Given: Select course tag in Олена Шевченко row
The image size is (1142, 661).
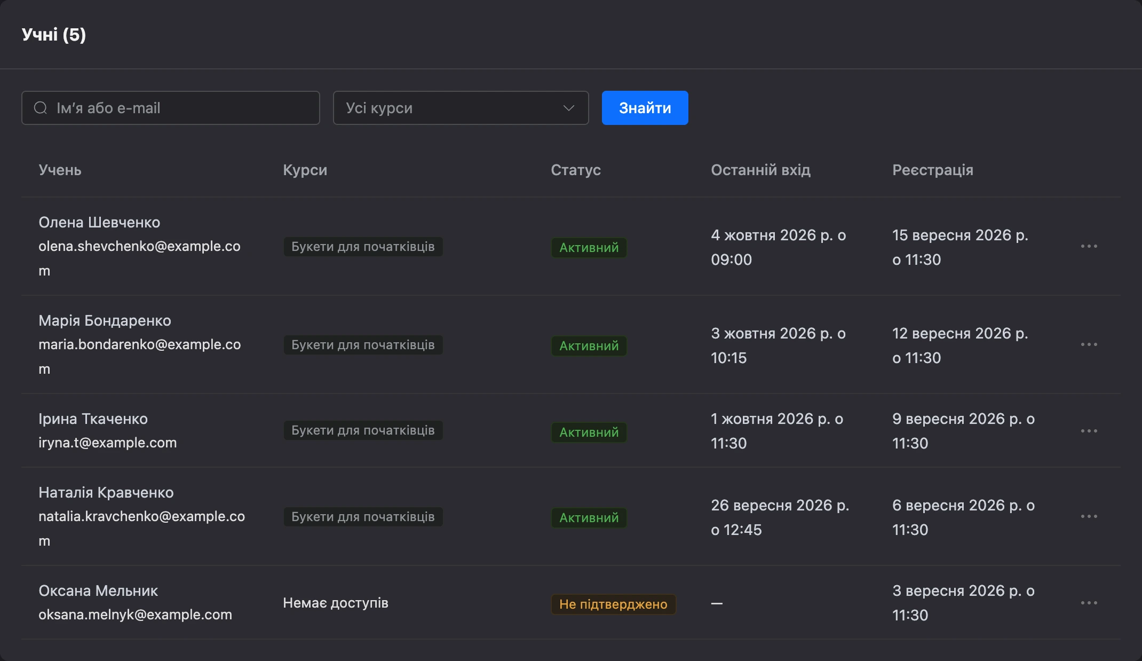Looking at the screenshot, I should 363,247.
